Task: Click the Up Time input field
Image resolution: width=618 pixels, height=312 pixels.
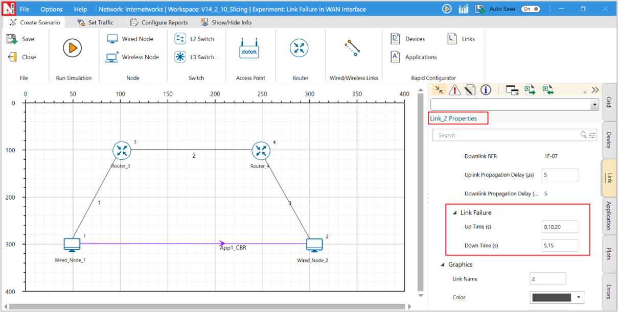Action: [559, 227]
